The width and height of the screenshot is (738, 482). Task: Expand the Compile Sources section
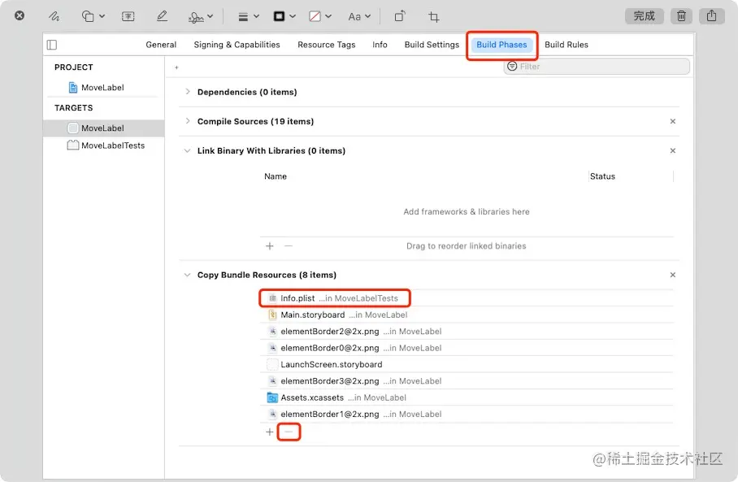[x=188, y=121]
